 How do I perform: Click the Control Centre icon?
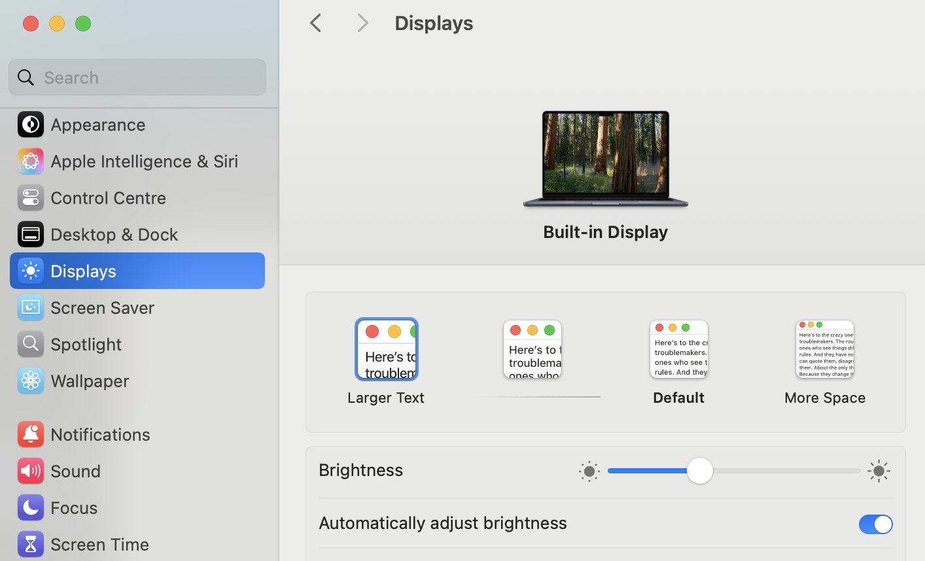pyautogui.click(x=31, y=197)
